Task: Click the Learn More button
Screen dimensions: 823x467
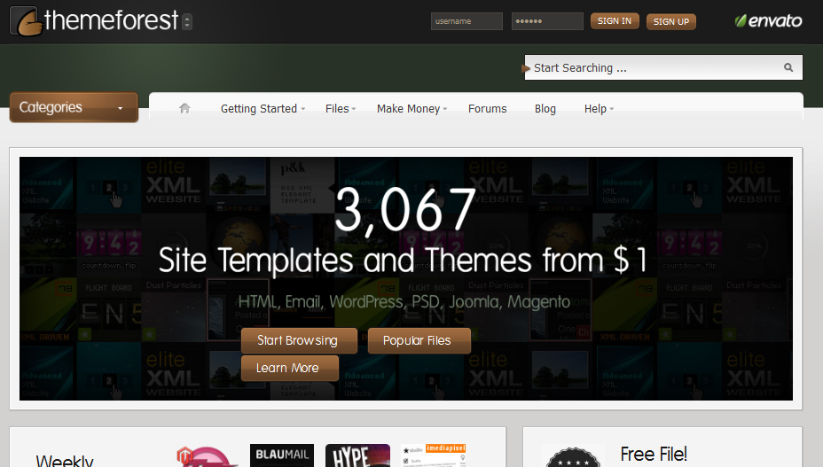Action: 290,369
